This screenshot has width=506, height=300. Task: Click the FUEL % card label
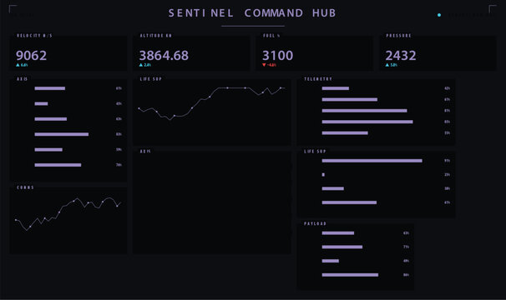(x=271, y=36)
